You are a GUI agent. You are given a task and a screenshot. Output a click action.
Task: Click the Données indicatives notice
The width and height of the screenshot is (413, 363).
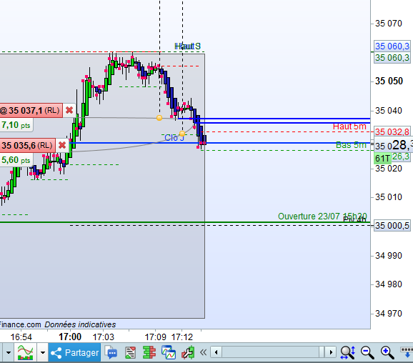[80, 324]
